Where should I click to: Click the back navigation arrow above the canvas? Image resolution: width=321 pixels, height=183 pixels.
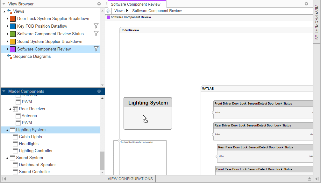click(x=108, y=10)
